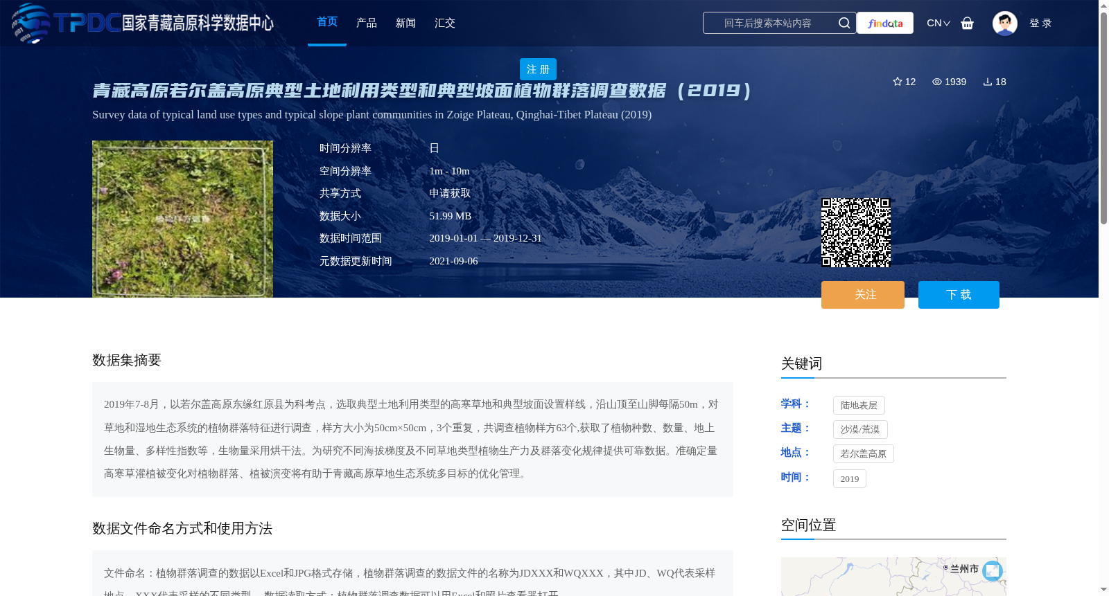Click the orange 关注 follow button

pyautogui.click(x=863, y=295)
